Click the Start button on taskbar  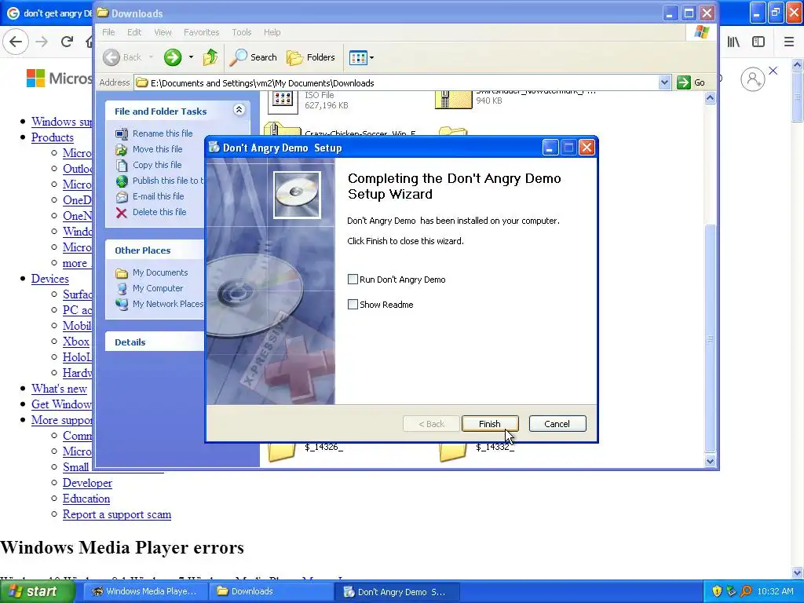(x=37, y=591)
